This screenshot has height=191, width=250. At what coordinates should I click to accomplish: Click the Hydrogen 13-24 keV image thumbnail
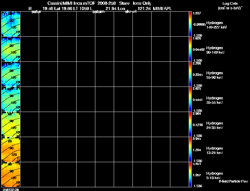click(11, 150)
